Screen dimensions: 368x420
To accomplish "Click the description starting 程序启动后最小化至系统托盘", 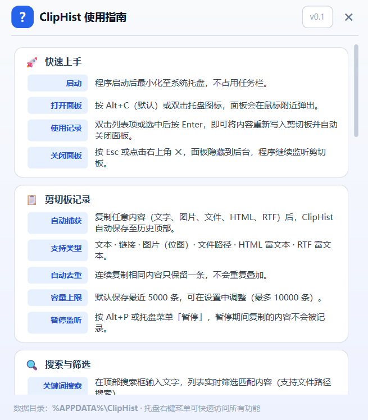I will coord(181,83).
